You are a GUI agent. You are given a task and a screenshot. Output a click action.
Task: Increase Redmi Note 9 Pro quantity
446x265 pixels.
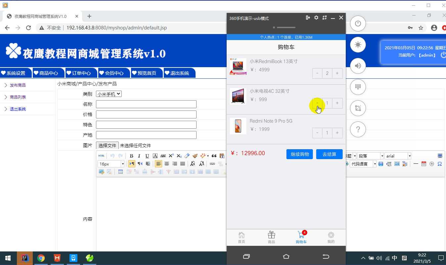[x=337, y=133]
